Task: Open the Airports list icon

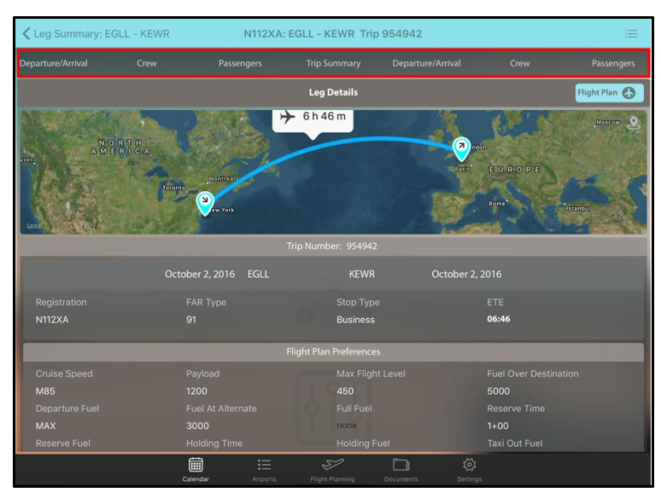Action: (x=264, y=466)
